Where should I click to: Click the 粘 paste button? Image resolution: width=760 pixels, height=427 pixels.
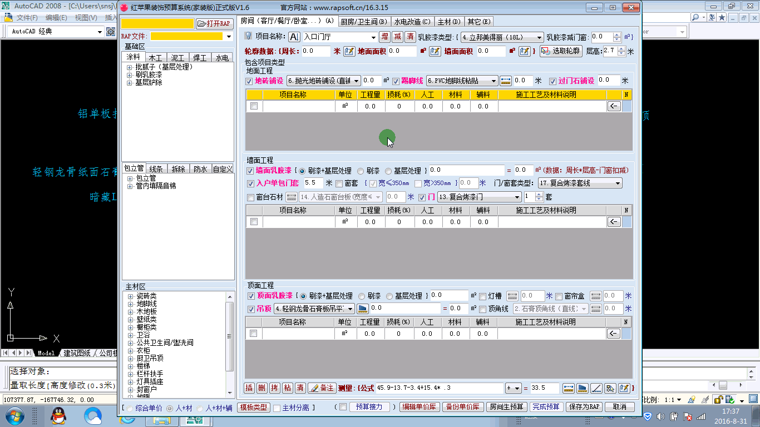point(288,388)
